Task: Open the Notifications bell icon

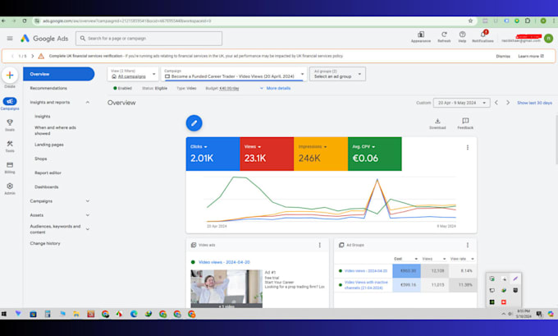Action: [x=483, y=35]
